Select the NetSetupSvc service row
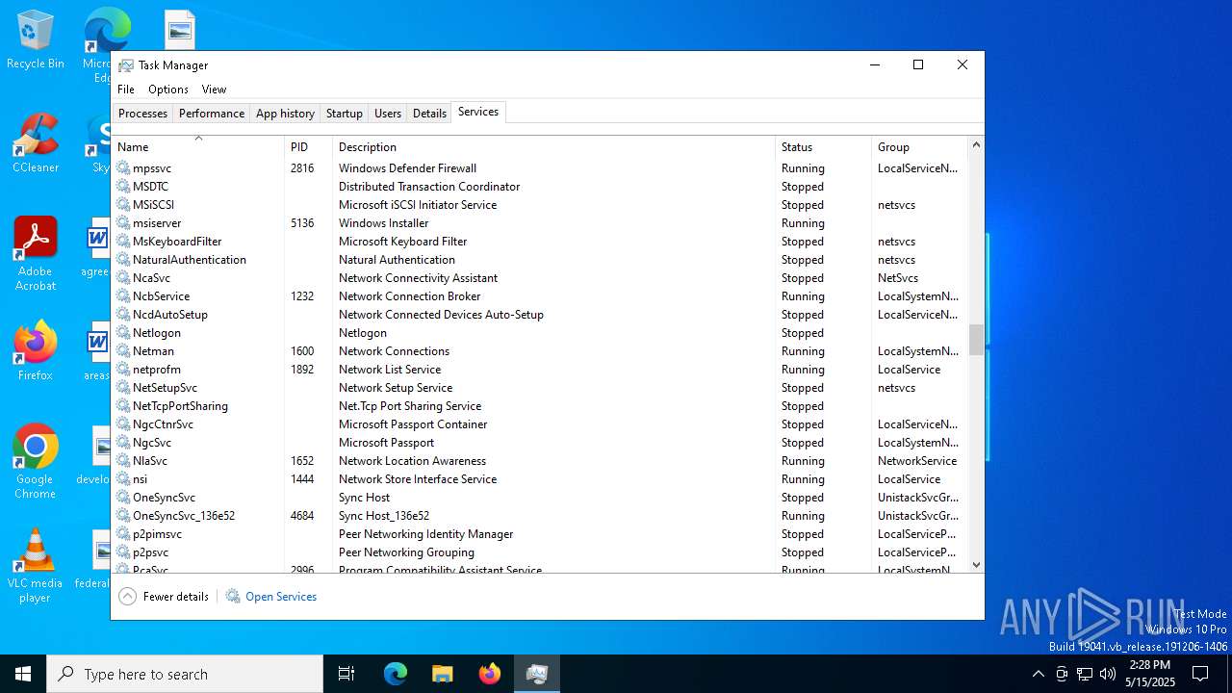The height and width of the screenshot is (693, 1232). click(540, 388)
